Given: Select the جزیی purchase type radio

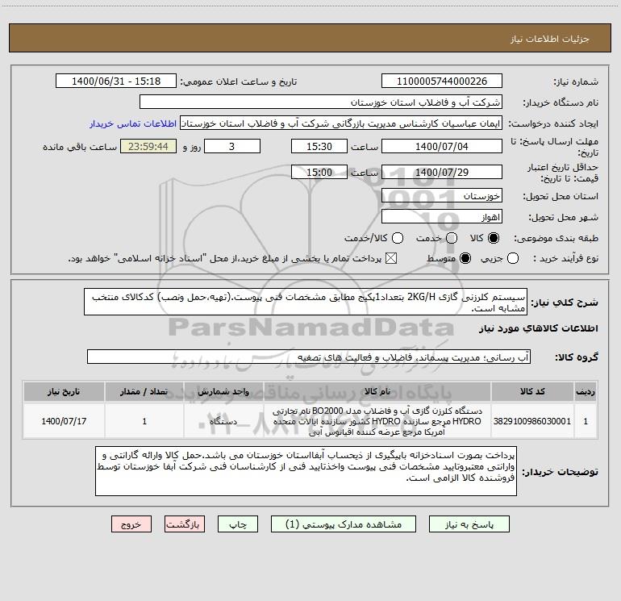Looking at the screenshot, I should (x=512, y=258).
